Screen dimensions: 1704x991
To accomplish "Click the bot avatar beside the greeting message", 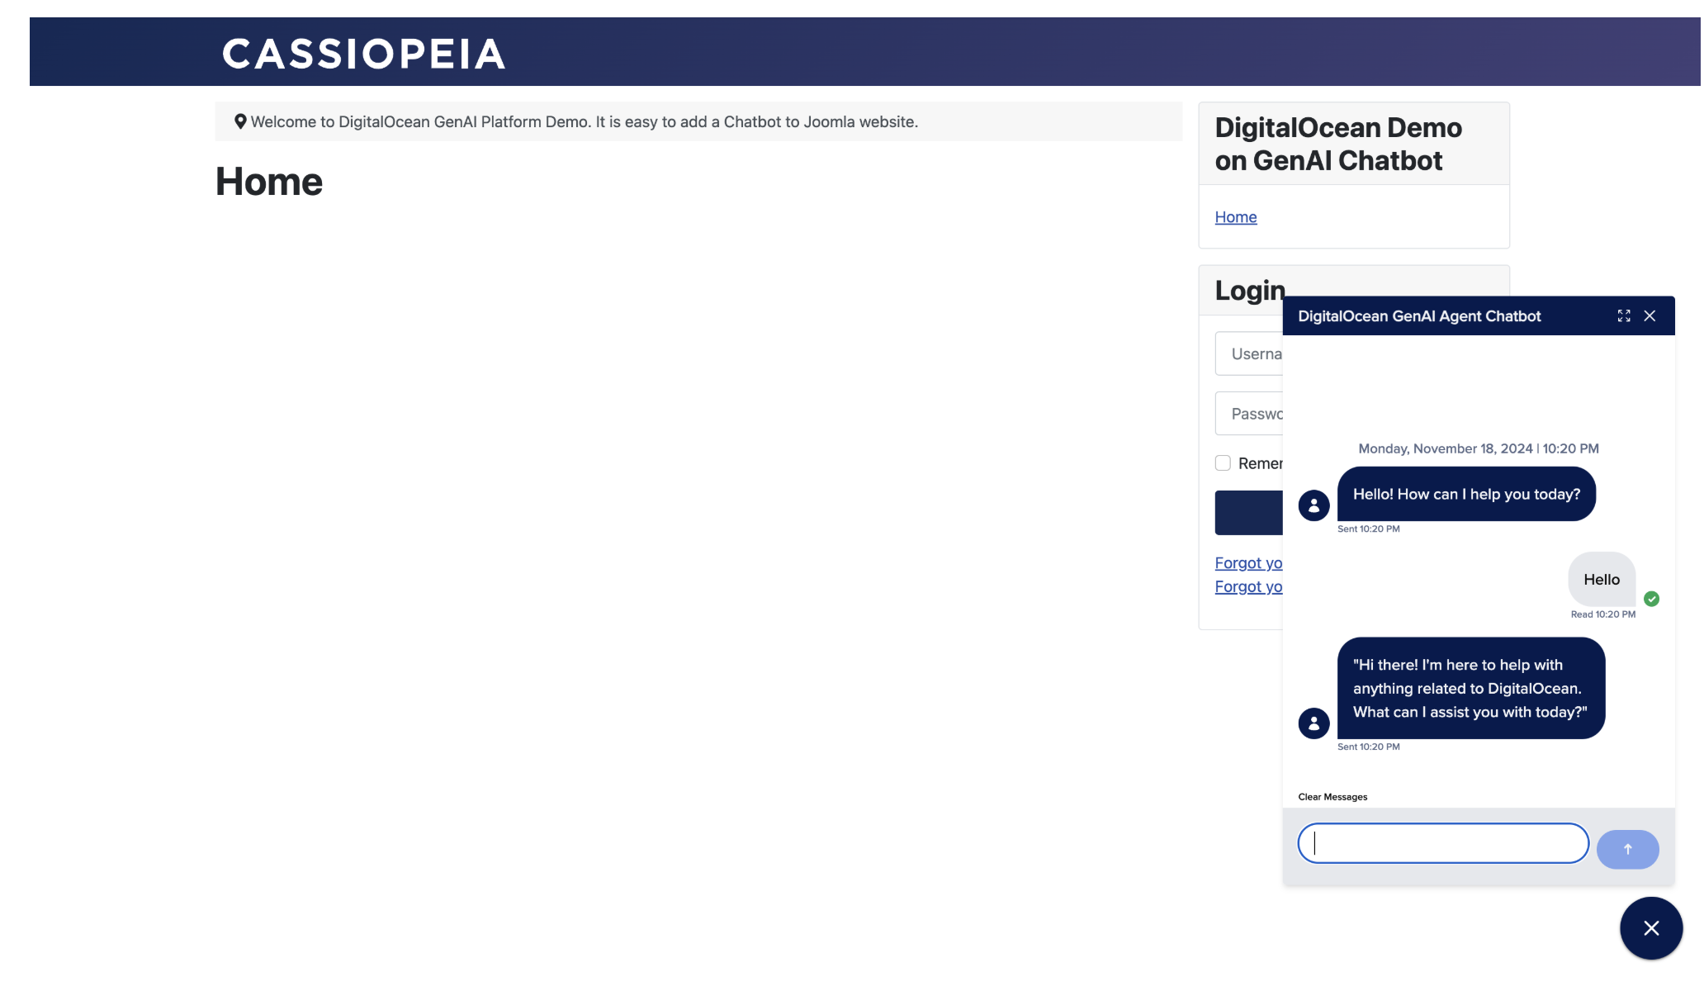I will 1313,505.
